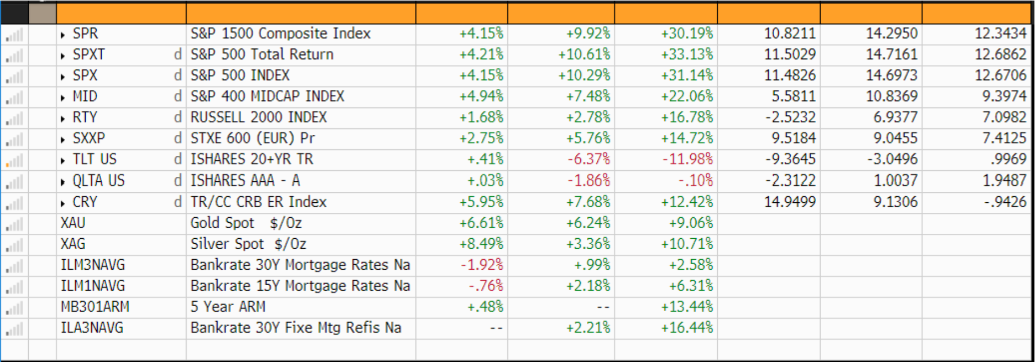Click the gray header corner cell

(42, 13)
